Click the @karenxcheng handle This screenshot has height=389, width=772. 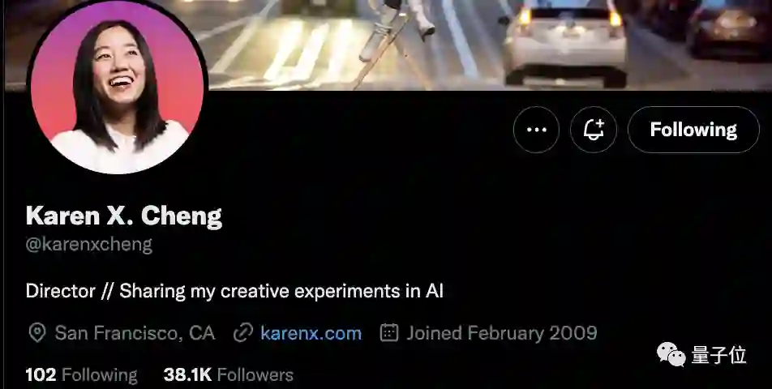click(x=89, y=245)
